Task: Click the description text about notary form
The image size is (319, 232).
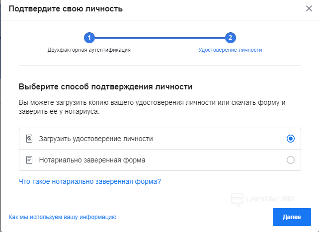Action: (x=152, y=107)
